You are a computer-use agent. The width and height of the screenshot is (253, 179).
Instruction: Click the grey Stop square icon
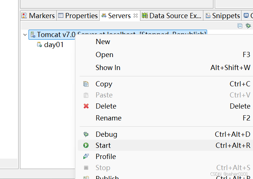[x=86, y=168]
